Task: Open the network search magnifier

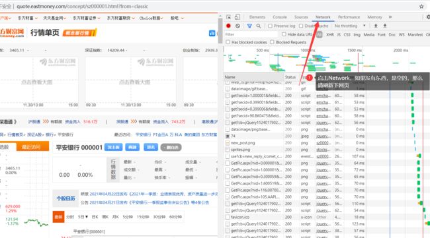Action: point(259,26)
